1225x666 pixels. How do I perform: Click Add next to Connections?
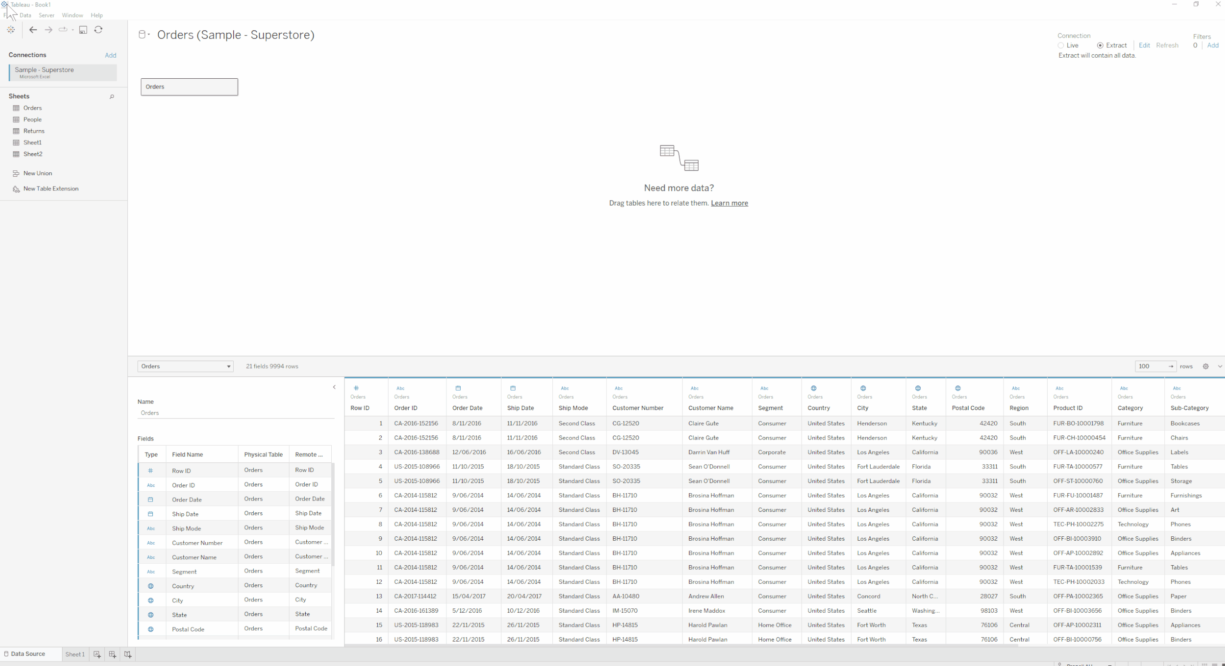pos(110,55)
